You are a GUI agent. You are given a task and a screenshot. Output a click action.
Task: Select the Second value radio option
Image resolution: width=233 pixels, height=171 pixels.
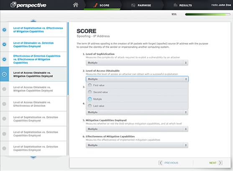[90, 92]
